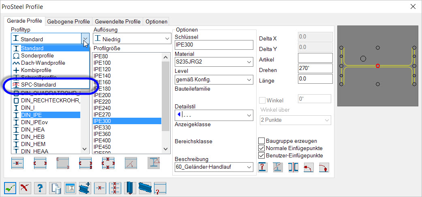Click the green checkmark OK icon

point(10,188)
